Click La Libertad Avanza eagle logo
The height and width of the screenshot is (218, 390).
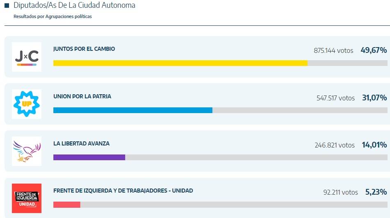point(27,151)
